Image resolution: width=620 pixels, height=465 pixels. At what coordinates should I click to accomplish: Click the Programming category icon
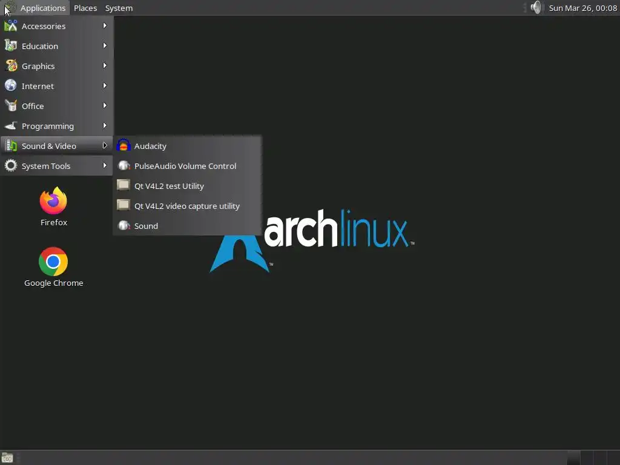[x=11, y=126]
